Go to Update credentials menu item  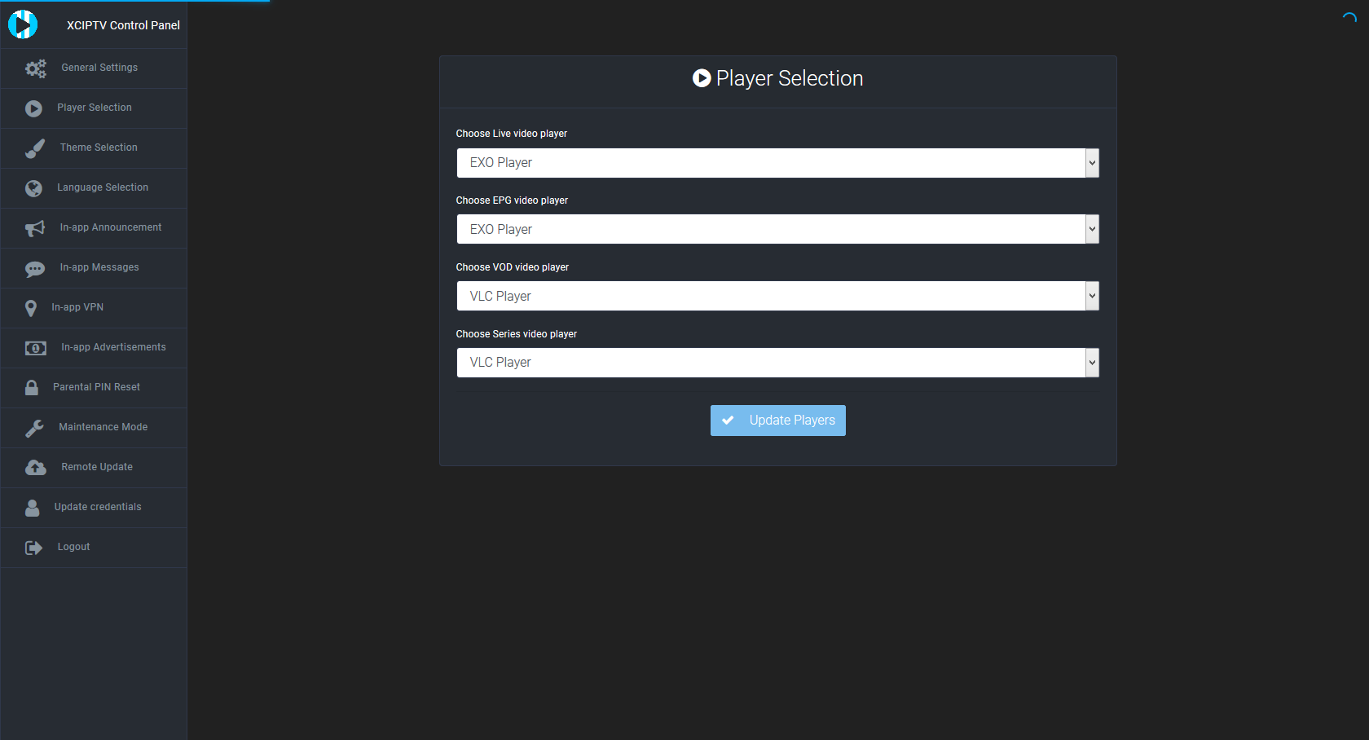[x=97, y=507]
